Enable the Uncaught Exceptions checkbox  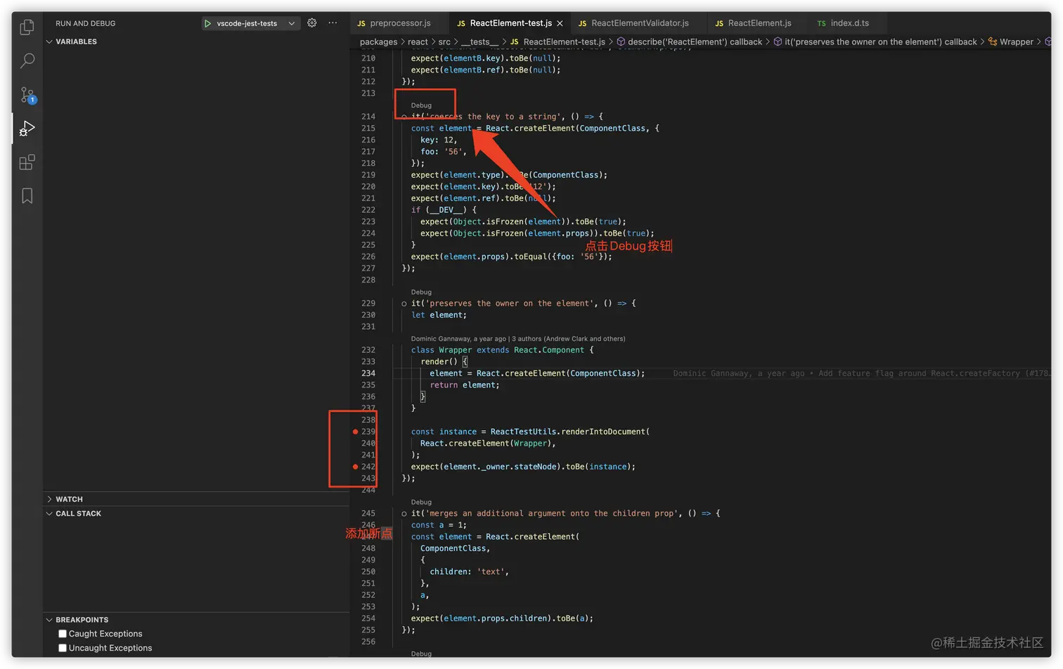(x=63, y=647)
